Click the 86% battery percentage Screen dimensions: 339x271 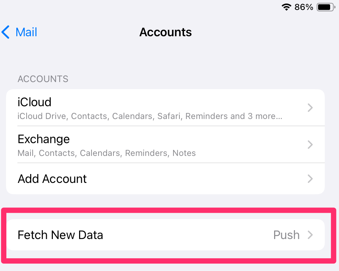304,7
